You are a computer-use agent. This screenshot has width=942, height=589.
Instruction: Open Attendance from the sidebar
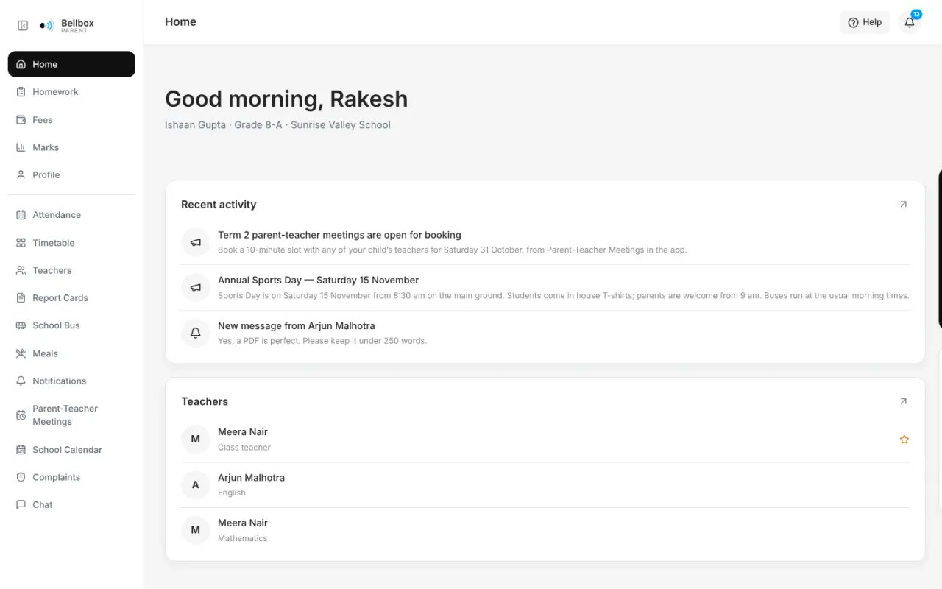pyautogui.click(x=71, y=215)
